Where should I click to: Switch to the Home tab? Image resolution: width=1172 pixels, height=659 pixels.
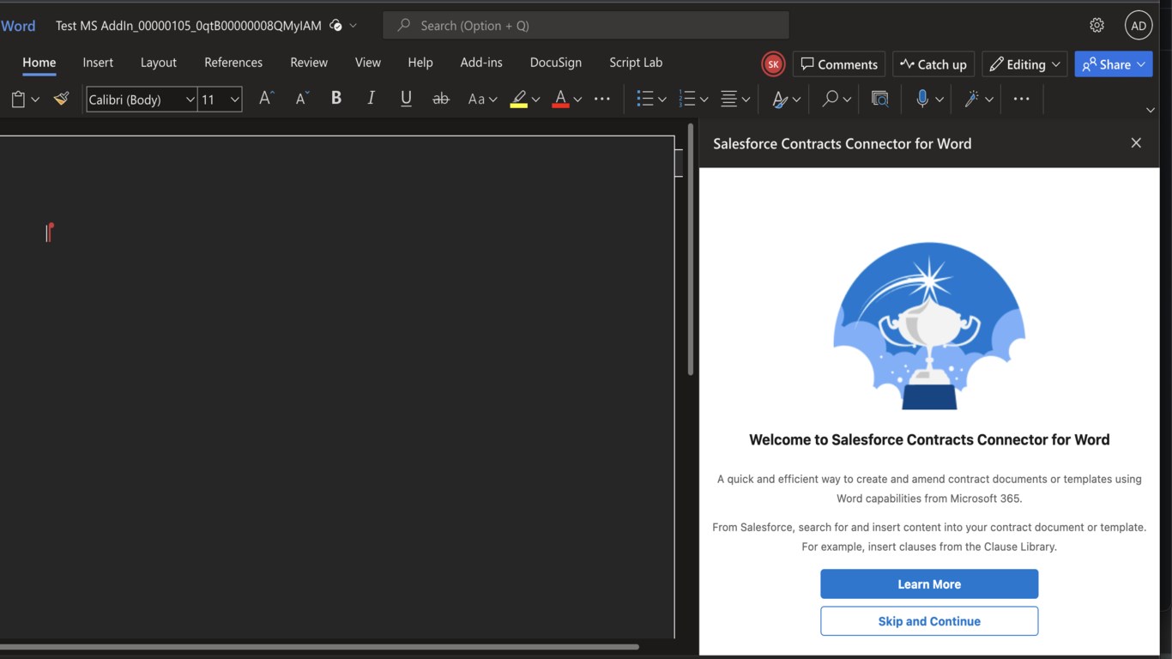[x=39, y=63]
